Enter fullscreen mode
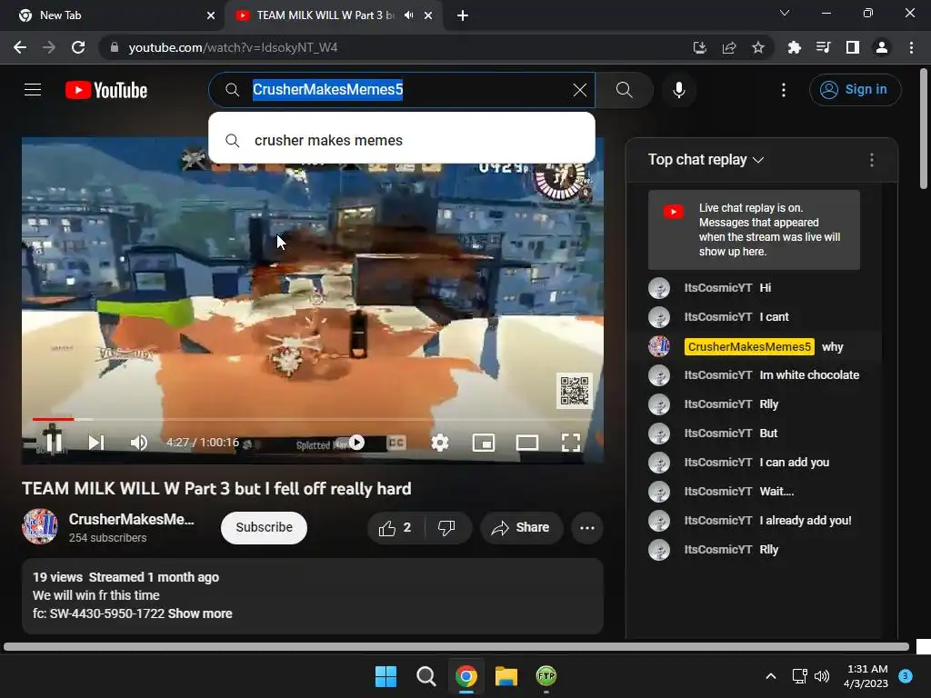 (571, 443)
